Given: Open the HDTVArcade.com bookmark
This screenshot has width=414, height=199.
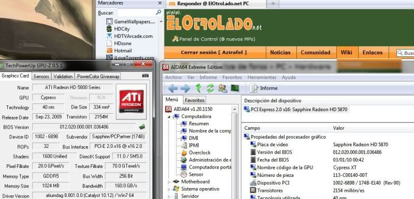Looking at the screenshot, I should click(x=130, y=36).
